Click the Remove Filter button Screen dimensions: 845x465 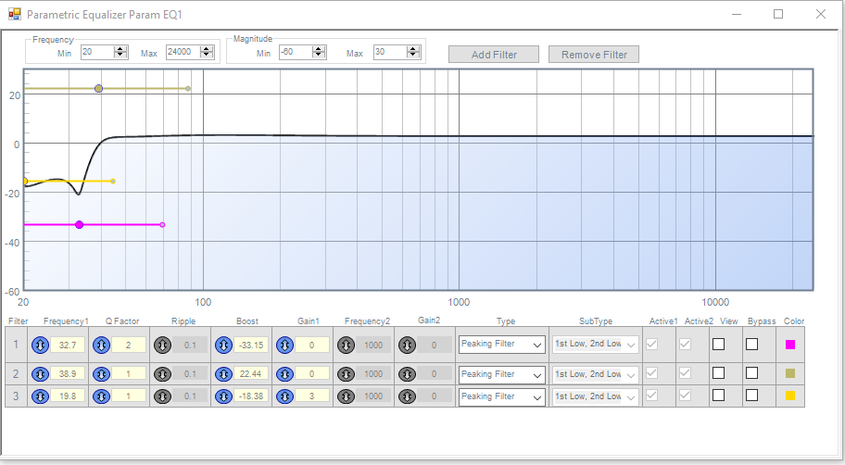[594, 55]
